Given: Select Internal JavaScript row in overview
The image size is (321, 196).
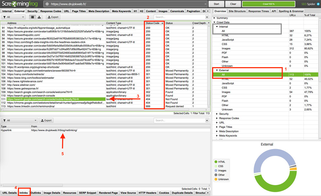Looking at the screenshot, I should pyautogui.click(x=265, y=40).
